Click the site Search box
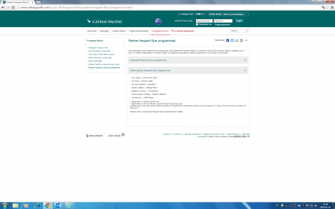This screenshot has height=209, width=335. 238,31
